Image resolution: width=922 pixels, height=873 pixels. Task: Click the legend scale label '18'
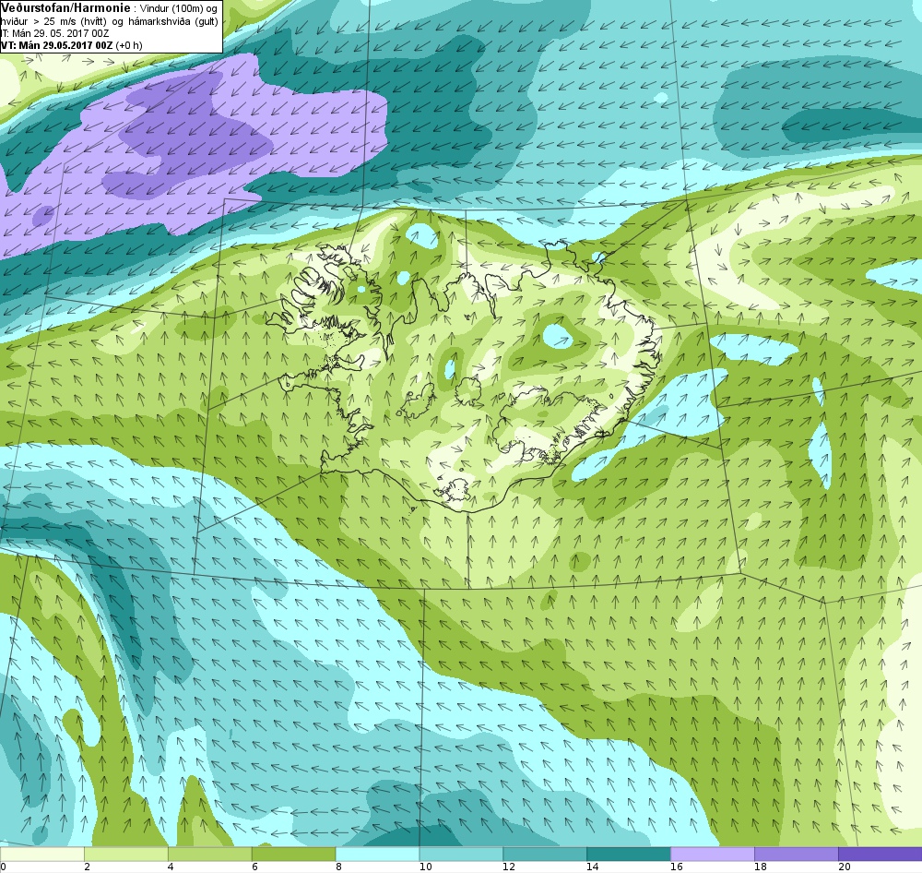point(761,867)
